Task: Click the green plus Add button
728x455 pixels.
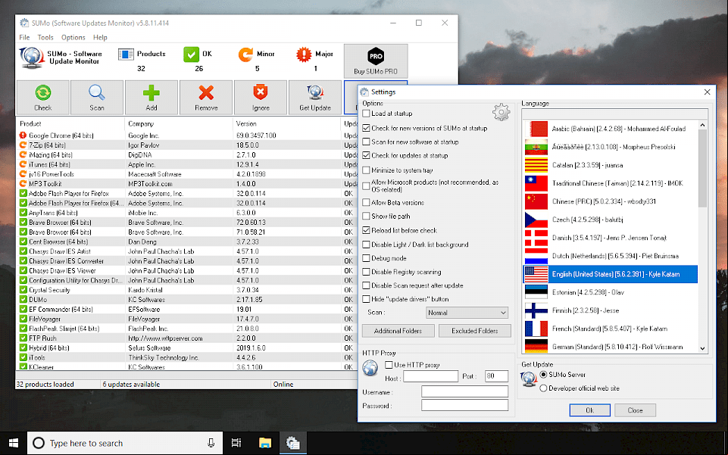Action: (152, 98)
